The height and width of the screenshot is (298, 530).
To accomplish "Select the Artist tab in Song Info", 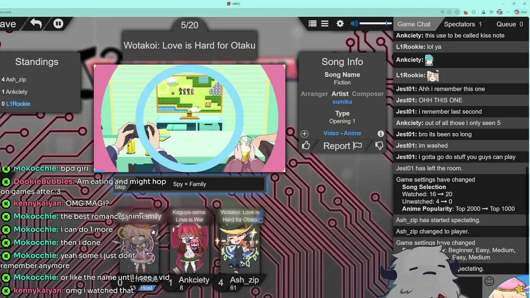I will click(340, 94).
